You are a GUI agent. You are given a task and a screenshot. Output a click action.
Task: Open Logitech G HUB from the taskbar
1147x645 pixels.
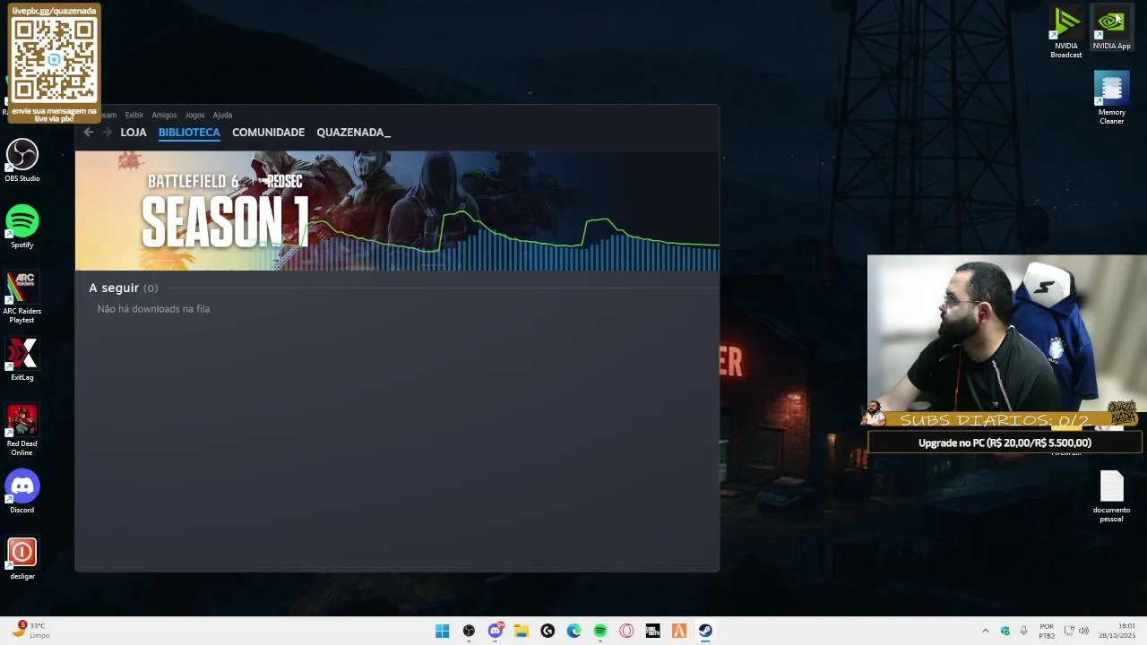click(x=548, y=631)
